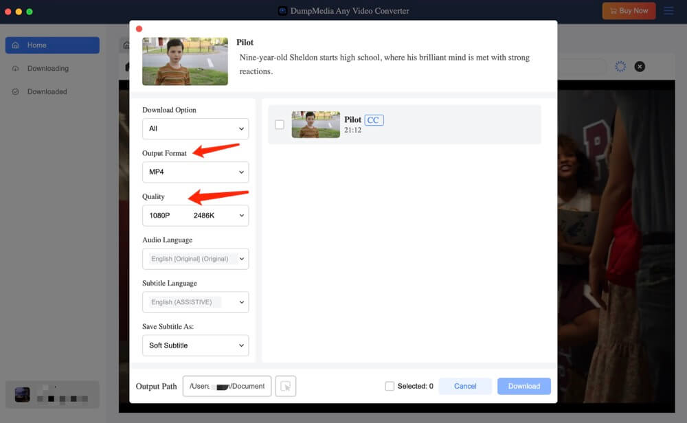Open the Download Option dropdown showing All
This screenshot has height=423, width=687.
tap(195, 128)
